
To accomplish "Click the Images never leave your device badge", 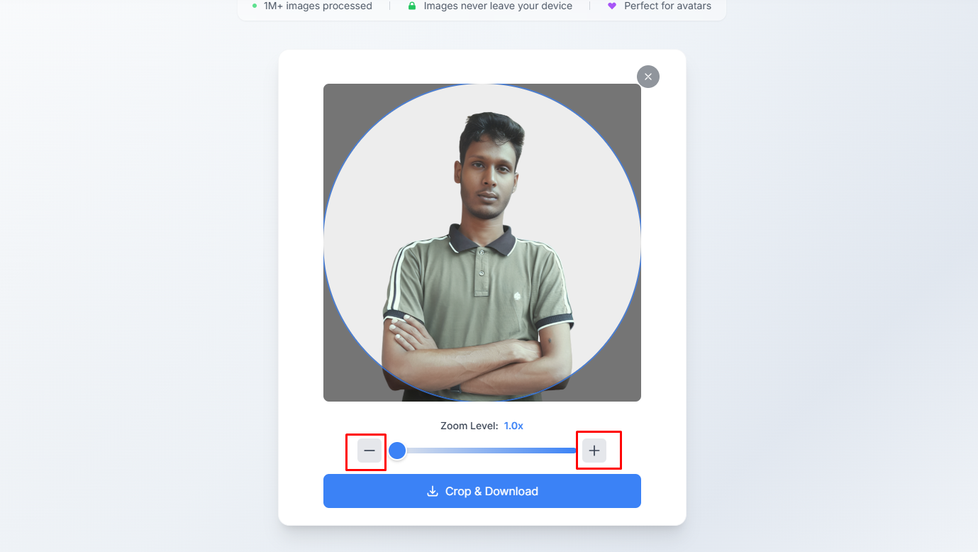I will 489,6.
